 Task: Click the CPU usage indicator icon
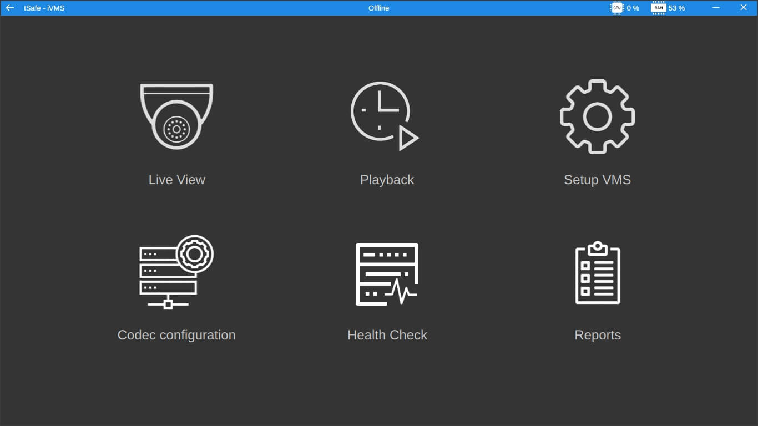(617, 8)
